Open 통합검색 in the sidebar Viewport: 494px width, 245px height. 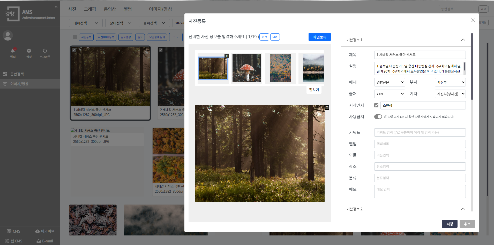pos(30,74)
